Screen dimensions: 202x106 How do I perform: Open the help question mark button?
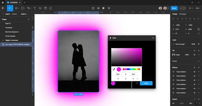[x=196, y=103]
